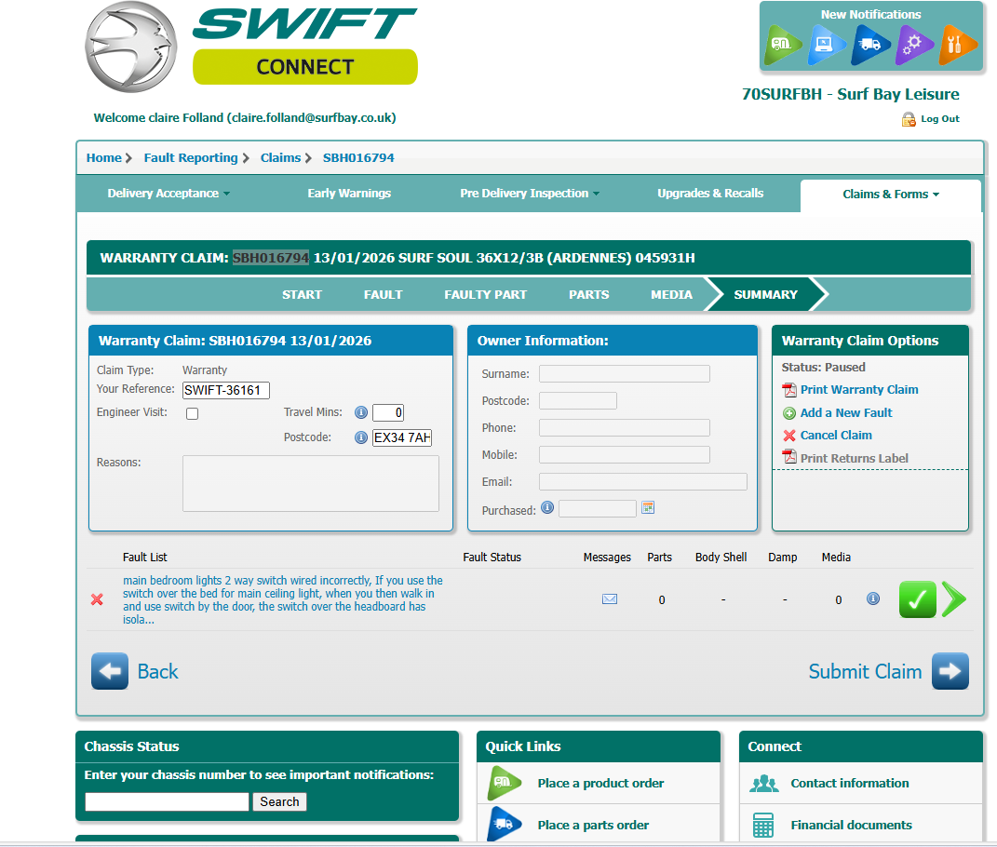Click the Print Returns Label link
Image resolution: width=997 pixels, height=847 pixels.
click(x=854, y=459)
